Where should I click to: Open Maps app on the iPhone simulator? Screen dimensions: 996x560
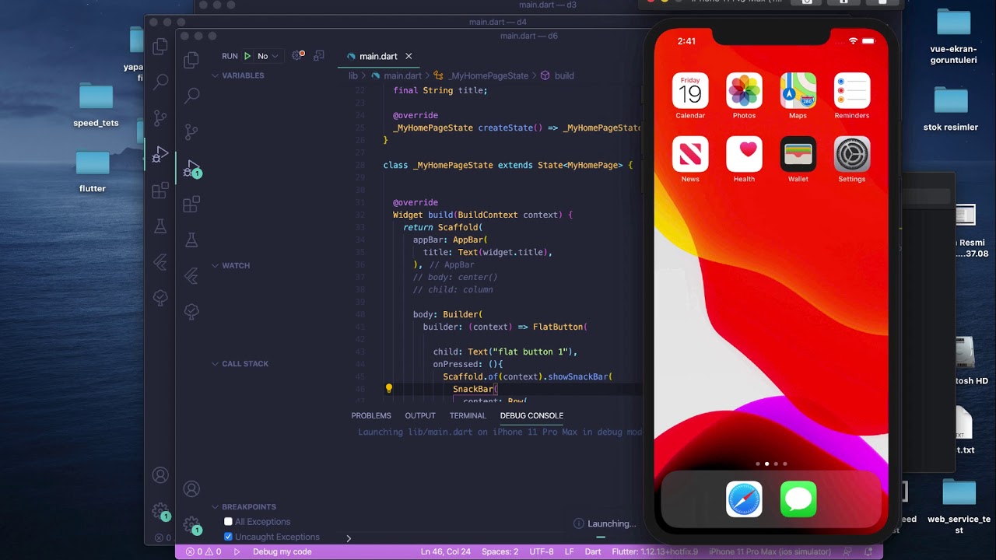[798, 91]
